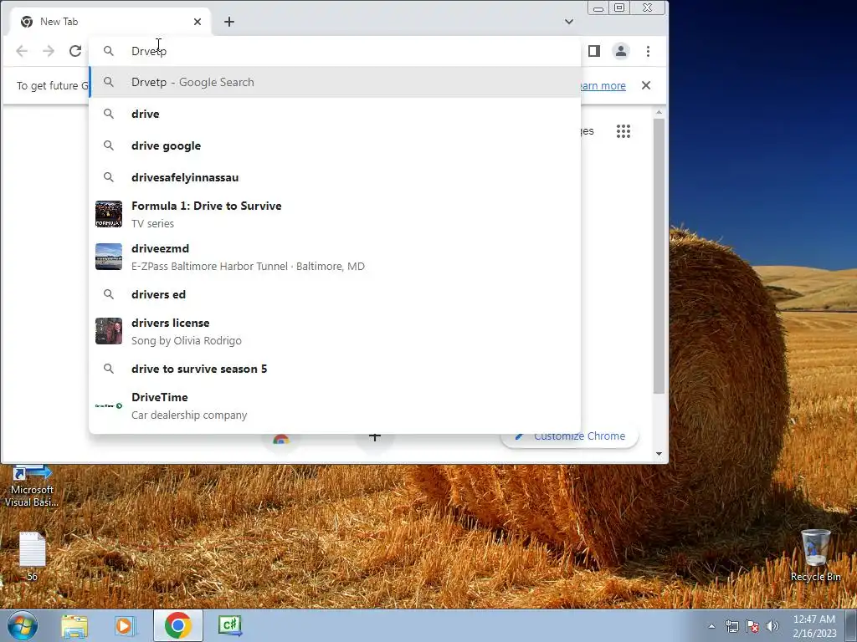The height and width of the screenshot is (642, 857).
Task: Show hidden tray icons arrow
Action: (711, 626)
